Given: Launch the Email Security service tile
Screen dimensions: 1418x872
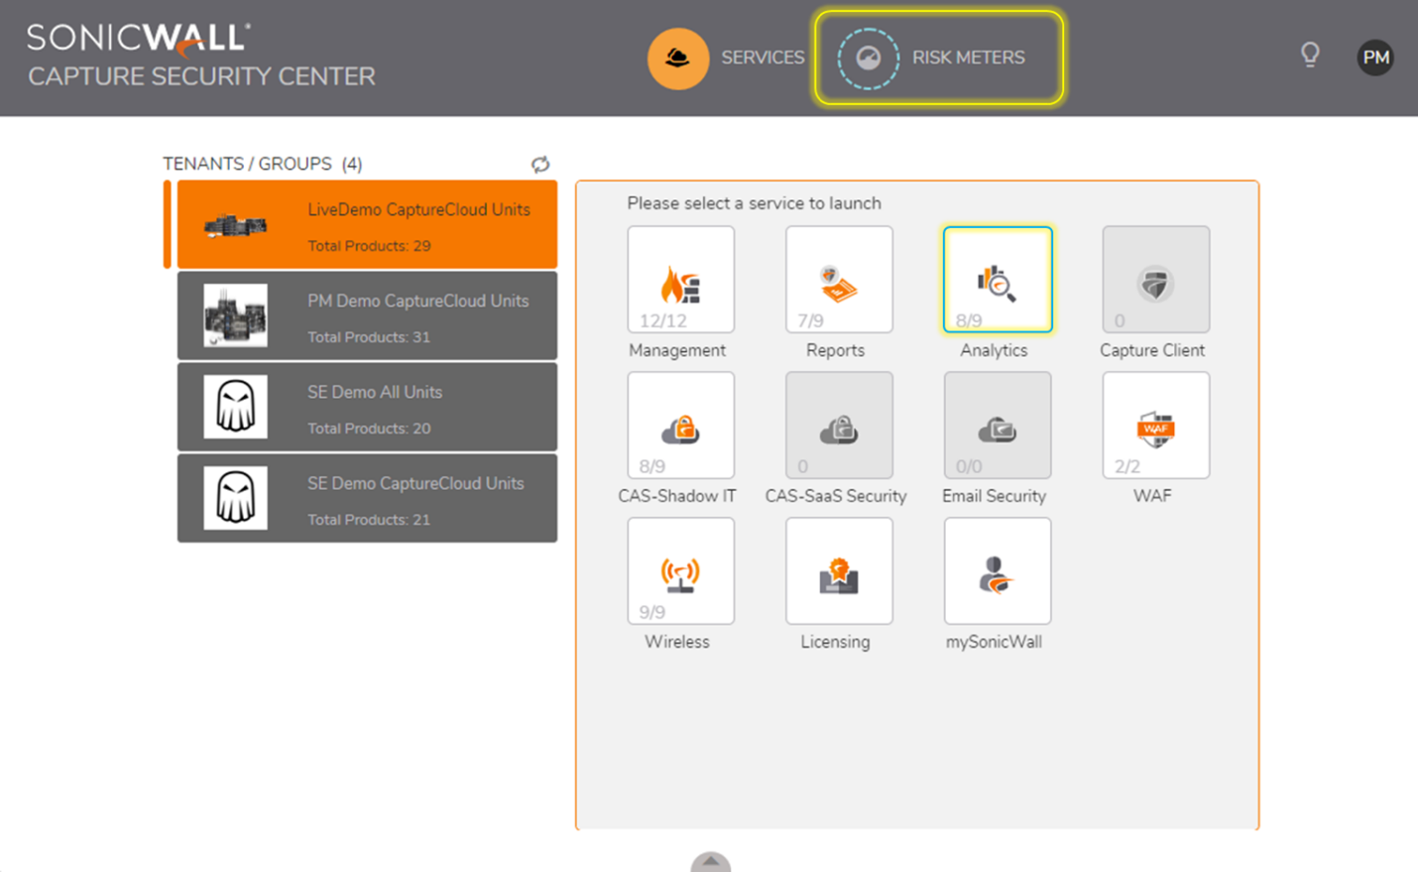Looking at the screenshot, I should click(998, 426).
